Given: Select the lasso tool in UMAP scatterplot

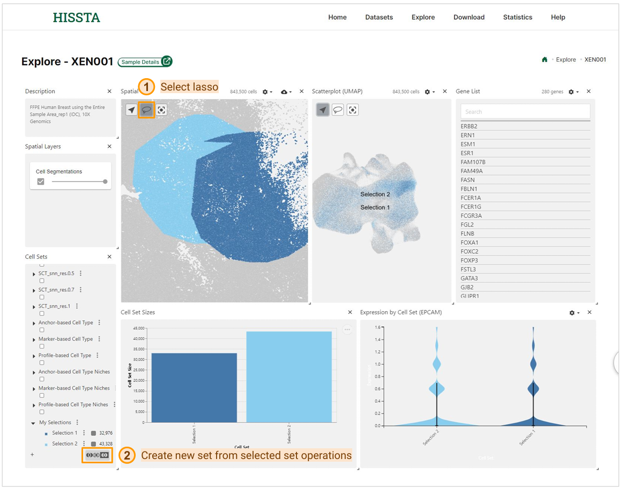Looking at the screenshot, I should click(x=338, y=110).
